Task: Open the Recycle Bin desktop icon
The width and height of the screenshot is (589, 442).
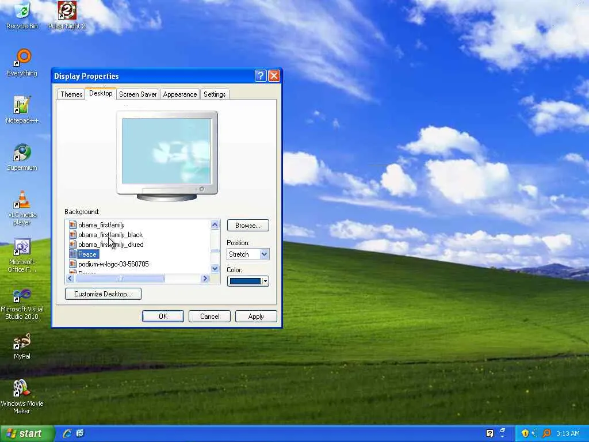Action: pyautogui.click(x=22, y=15)
